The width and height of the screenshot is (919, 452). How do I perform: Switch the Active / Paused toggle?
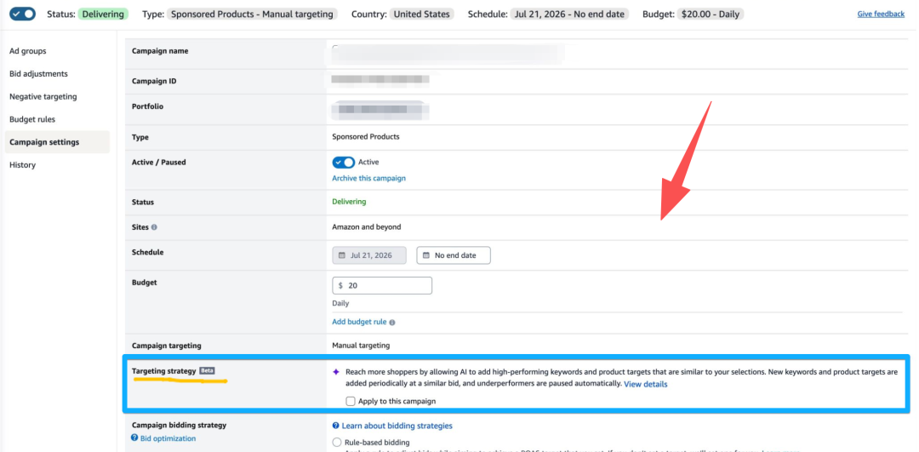(x=344, y=163)
